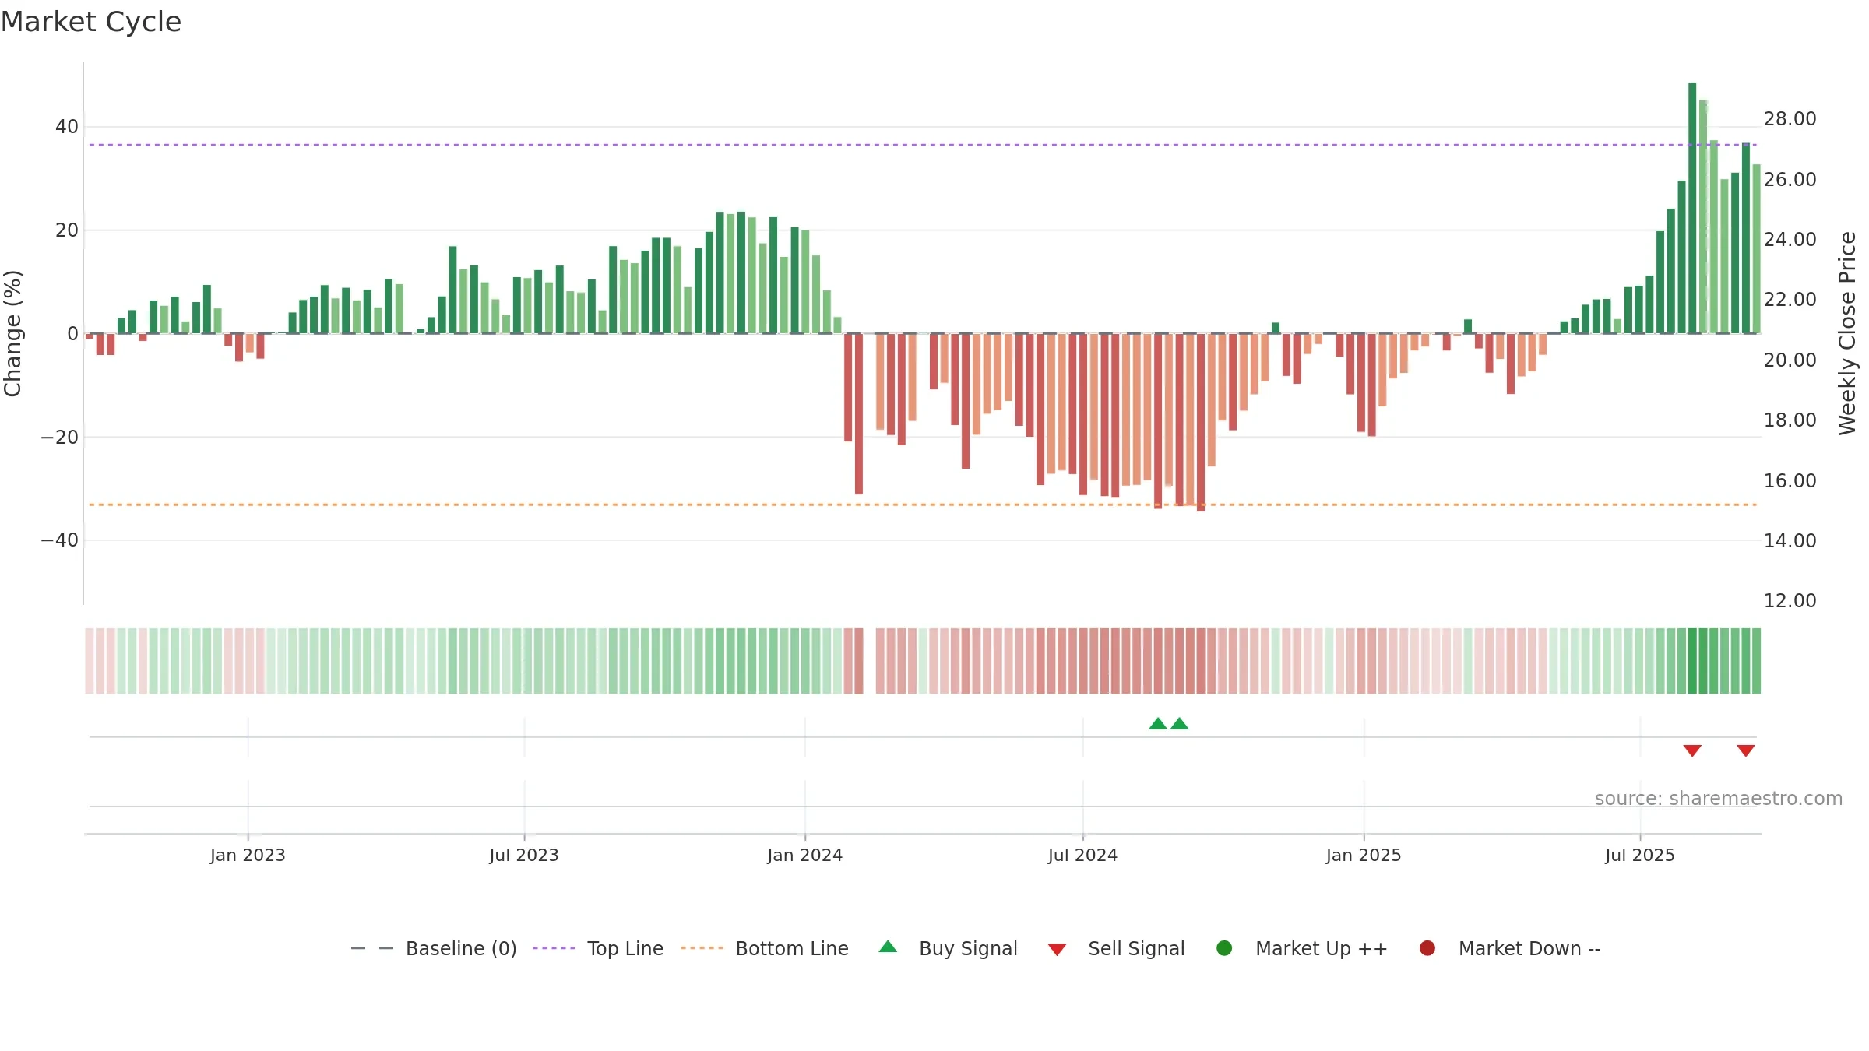Click the Jul 2023 axis label
The height and width of the screenshot is (1051, 1869).
click(x=524, y=855)
